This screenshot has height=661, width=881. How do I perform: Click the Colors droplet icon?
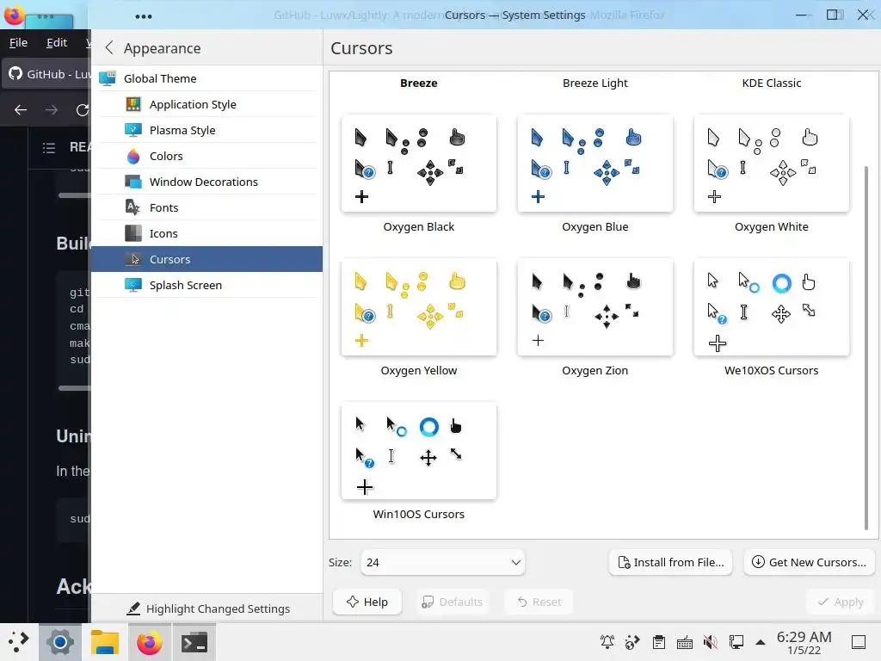(x=133, y=157)
